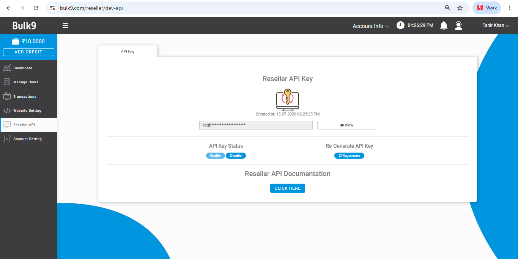
Task: Reload the page with the refresh icon
Action: (36, 8)
